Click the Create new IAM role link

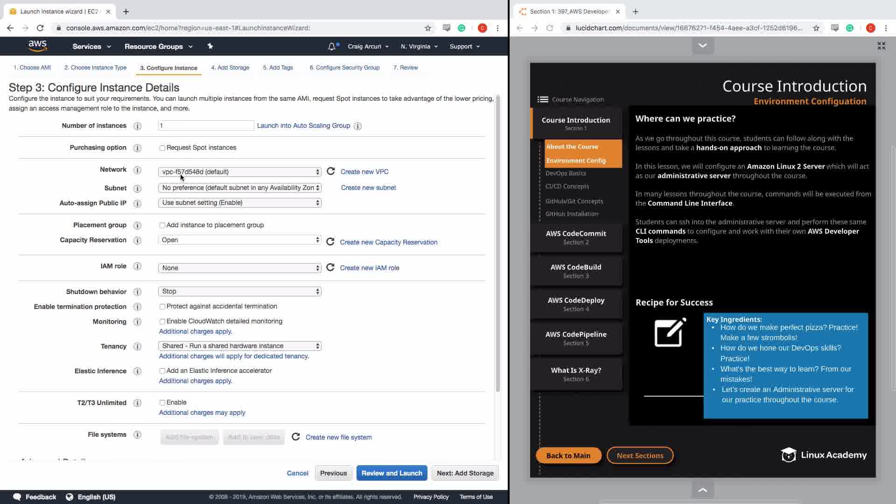[x=369, y=268]
